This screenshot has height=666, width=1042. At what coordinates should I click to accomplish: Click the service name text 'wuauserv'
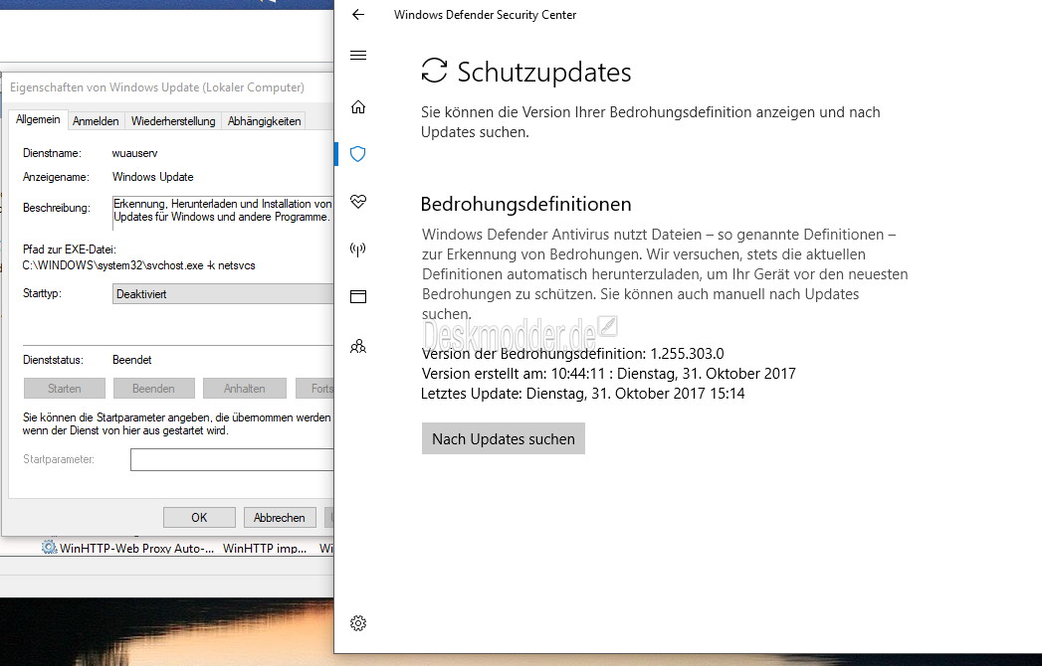pyautogui.click(x=135, y=153)
